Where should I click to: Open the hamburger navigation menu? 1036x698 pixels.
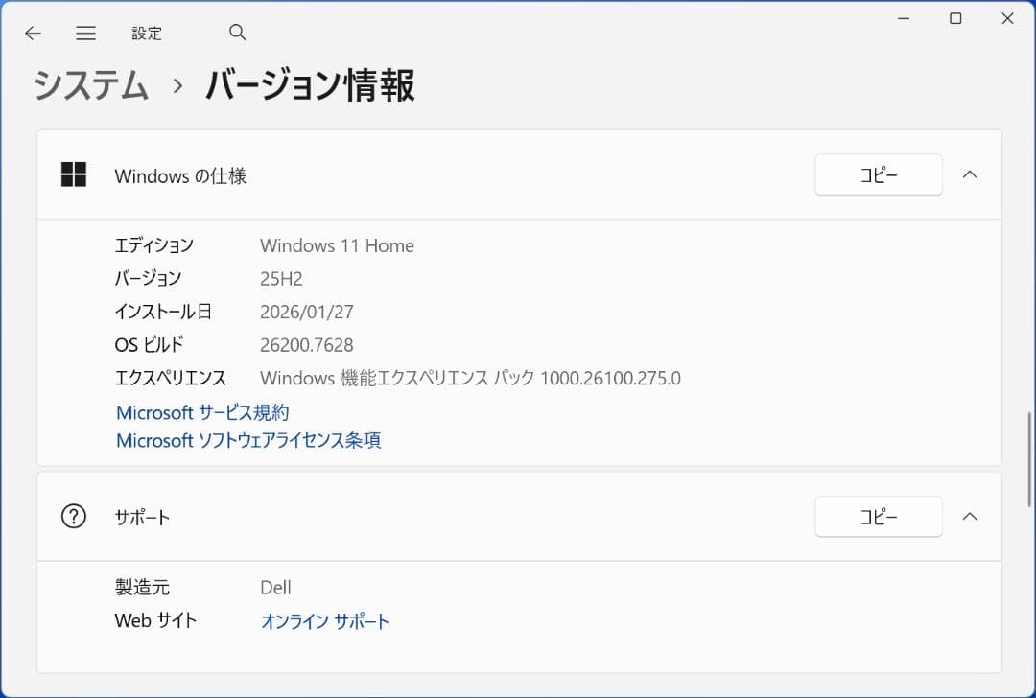86,33
